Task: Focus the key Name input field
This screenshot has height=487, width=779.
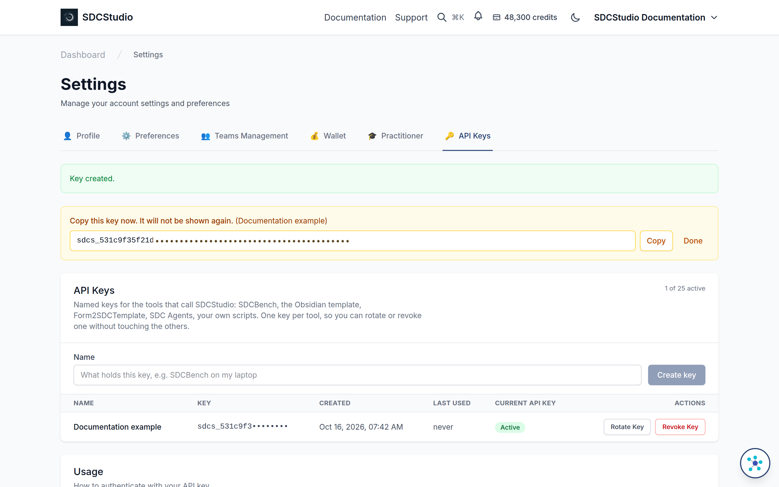Action: pos(357,375)
